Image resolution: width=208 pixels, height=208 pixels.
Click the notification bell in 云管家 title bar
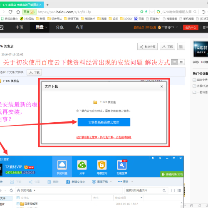click(153, 158)
